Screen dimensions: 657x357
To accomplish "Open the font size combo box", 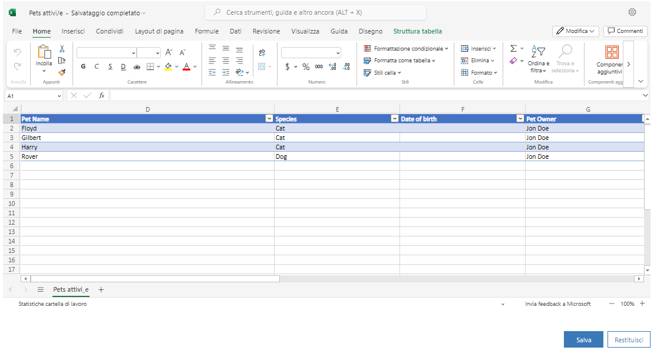I will (148, 53).
